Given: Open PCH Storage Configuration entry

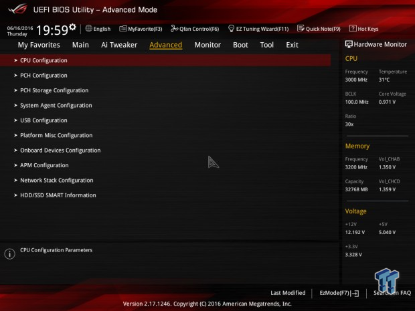Looking at the screenshot, I should coord(54,90).
